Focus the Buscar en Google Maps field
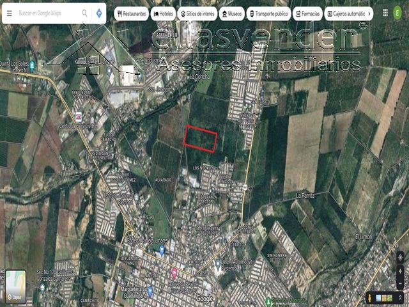This screenshot has width=409, height=307. [x=49, y=13]
